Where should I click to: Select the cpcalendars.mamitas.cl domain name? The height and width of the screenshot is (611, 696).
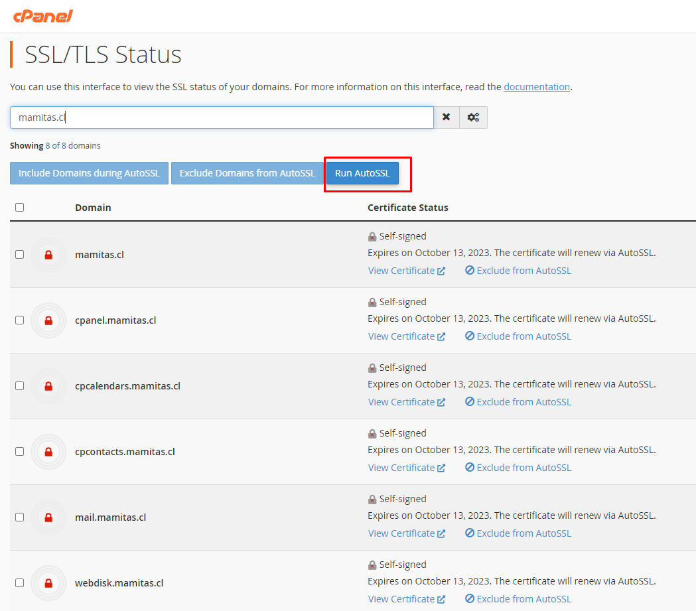(127, 386)
